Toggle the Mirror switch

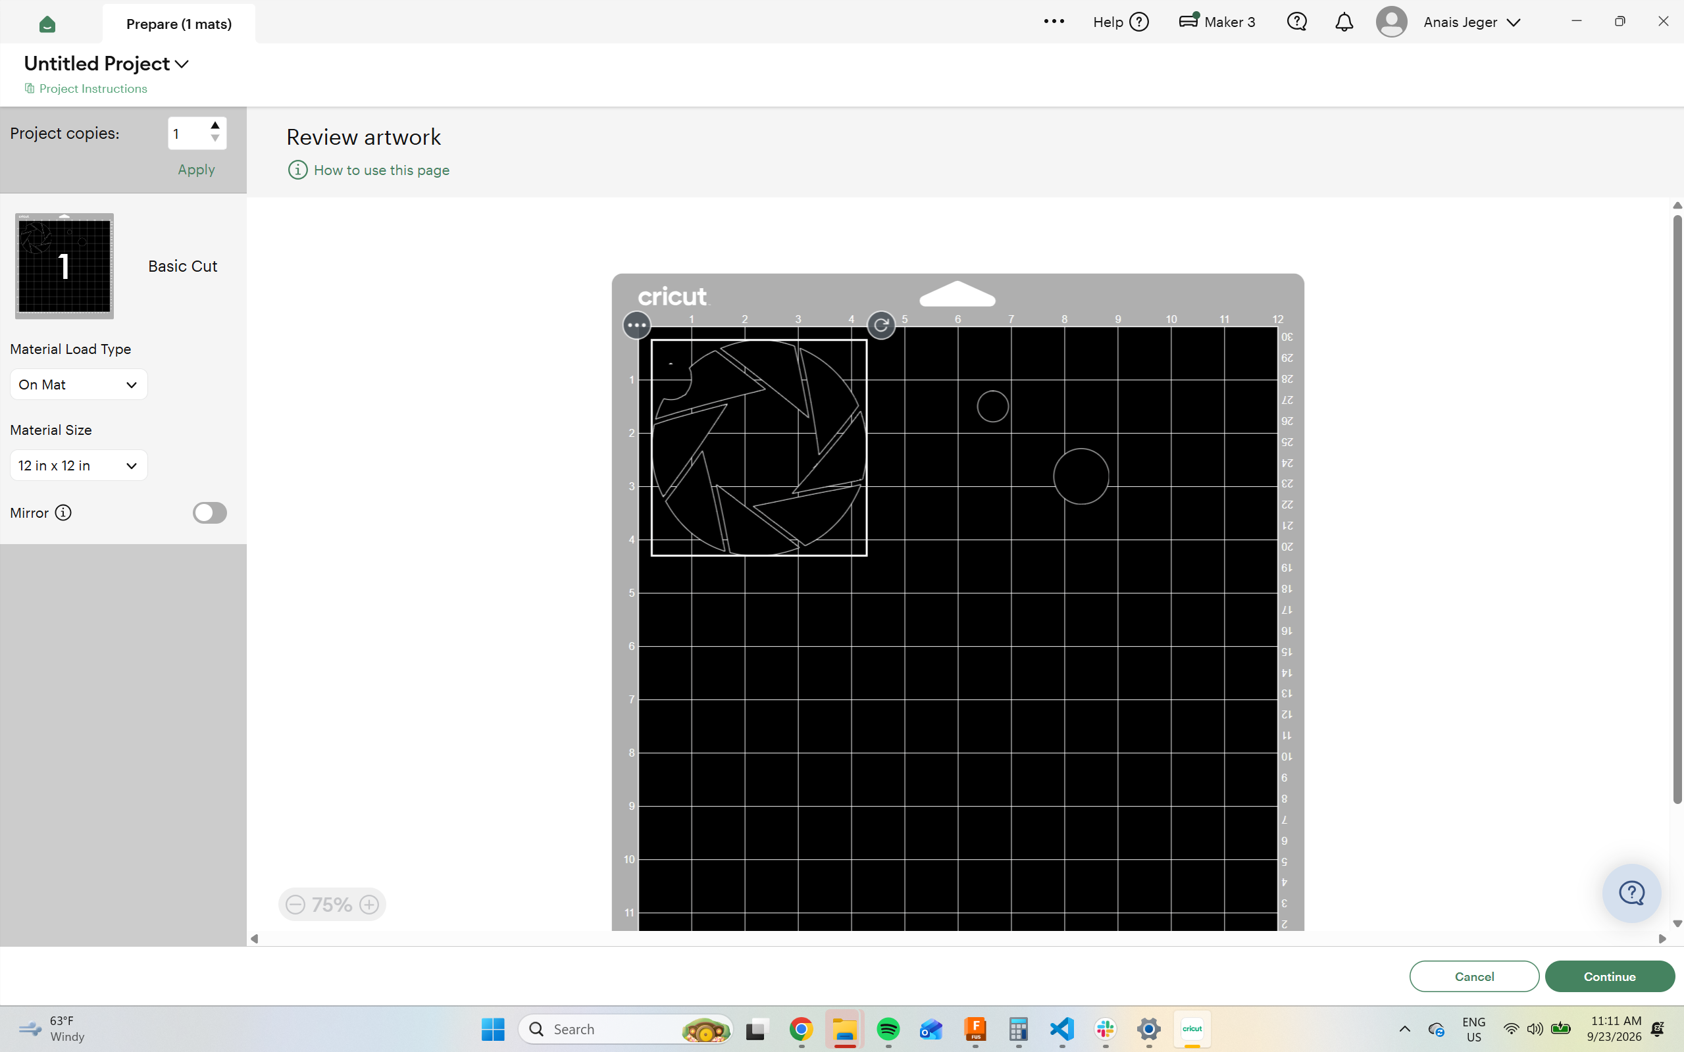[x=209, y=513]
